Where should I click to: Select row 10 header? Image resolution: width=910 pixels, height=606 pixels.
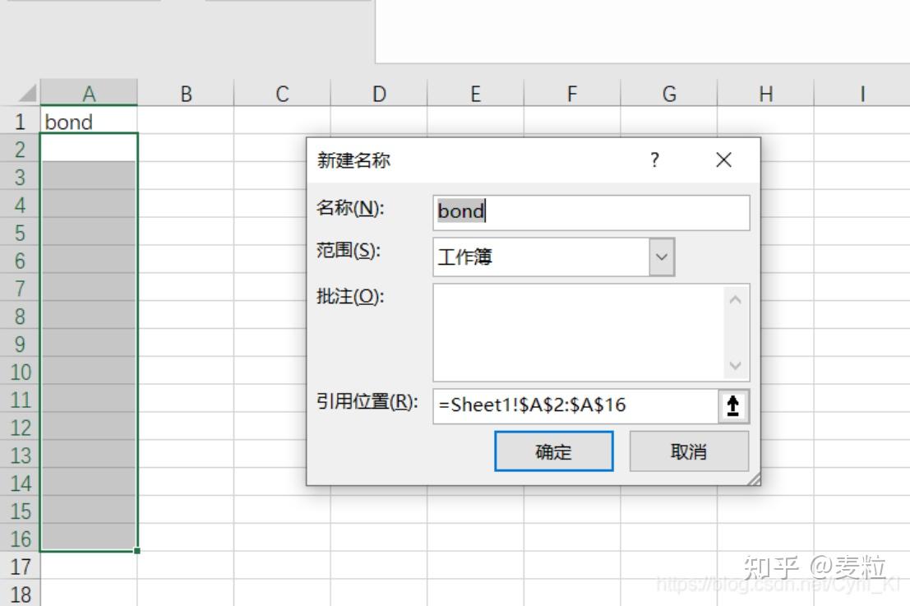(x=20, y=372)
